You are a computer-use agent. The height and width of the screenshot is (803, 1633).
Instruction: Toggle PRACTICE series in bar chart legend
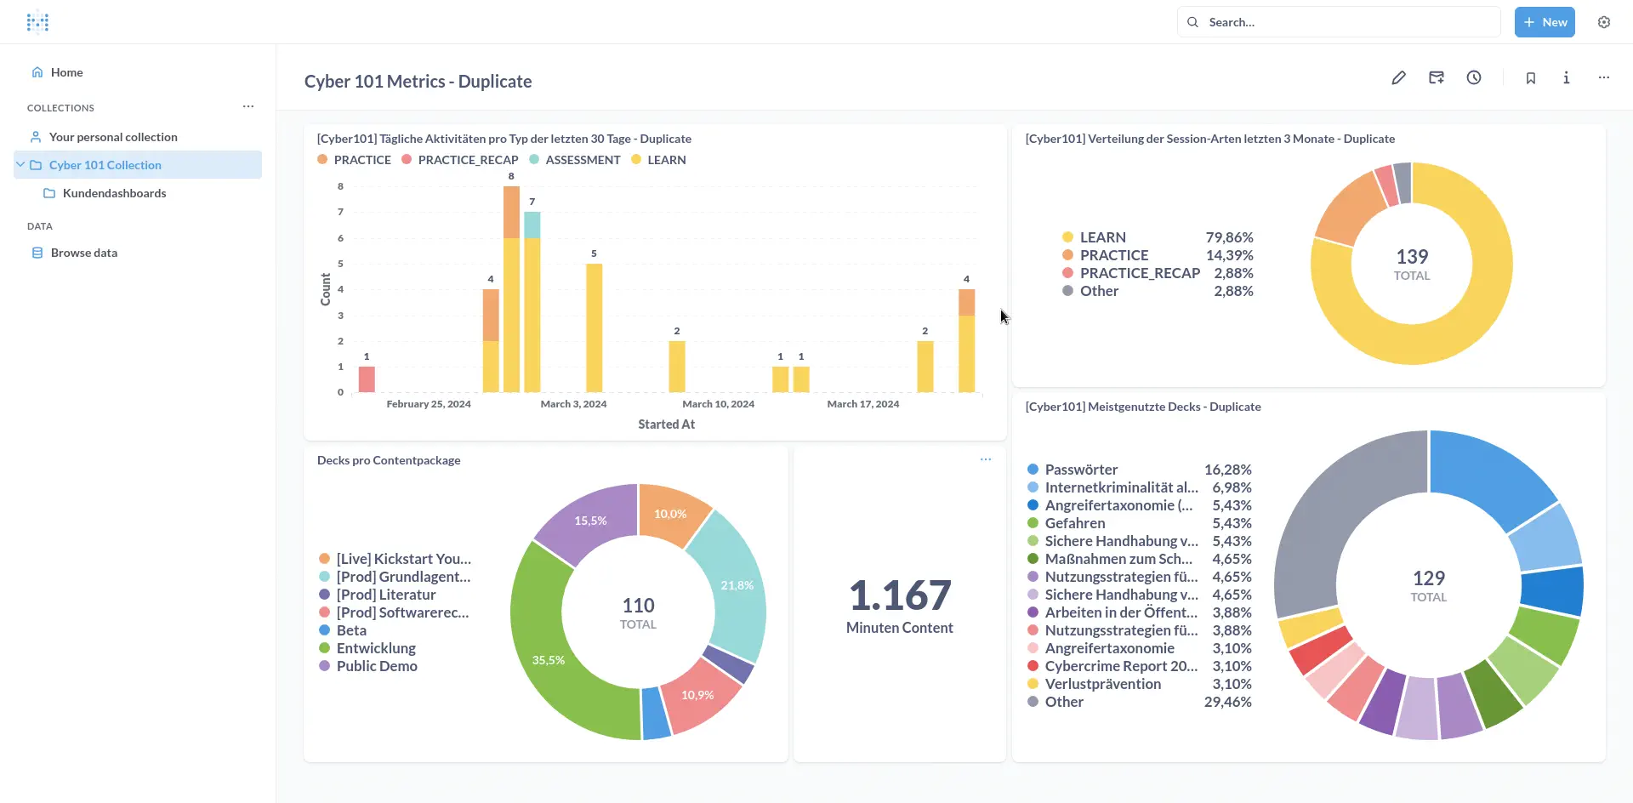click(x=354, y=160)
